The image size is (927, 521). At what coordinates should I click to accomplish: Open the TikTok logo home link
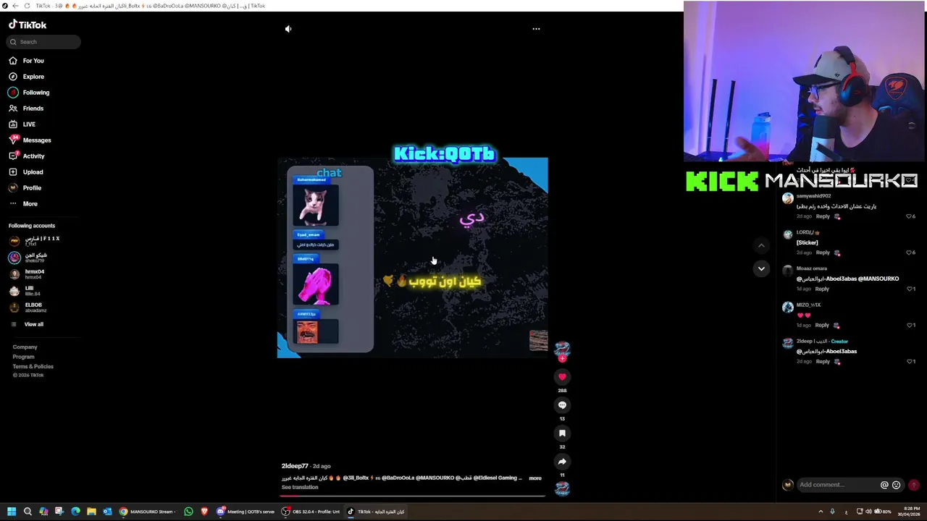[28, 25]
